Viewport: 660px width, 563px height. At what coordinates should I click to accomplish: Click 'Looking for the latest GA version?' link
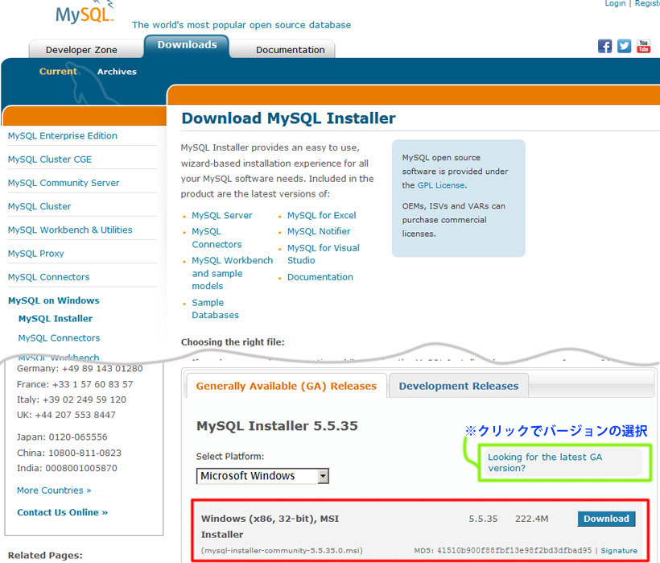point(545,462)
